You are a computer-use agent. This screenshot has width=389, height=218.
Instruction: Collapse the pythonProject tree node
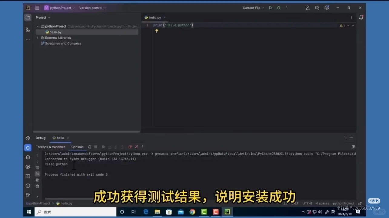[38, 26]
